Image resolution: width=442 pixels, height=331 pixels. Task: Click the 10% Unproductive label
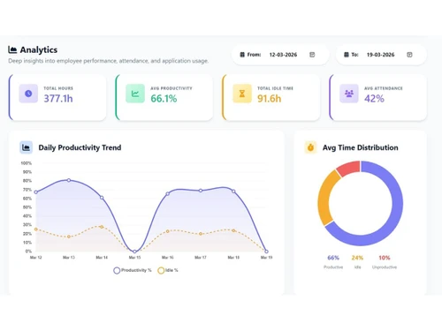pos(385,258)
